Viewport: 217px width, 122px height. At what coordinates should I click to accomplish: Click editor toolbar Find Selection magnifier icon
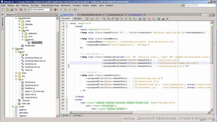click(x=104, y=19)
